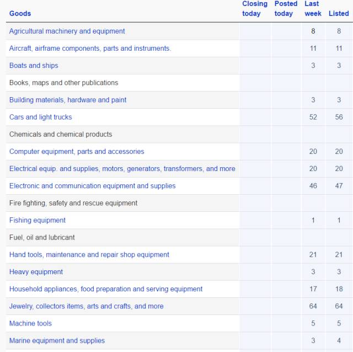
Task: Click Last week value 64 for Jewelry
Action: click(313, 306)
